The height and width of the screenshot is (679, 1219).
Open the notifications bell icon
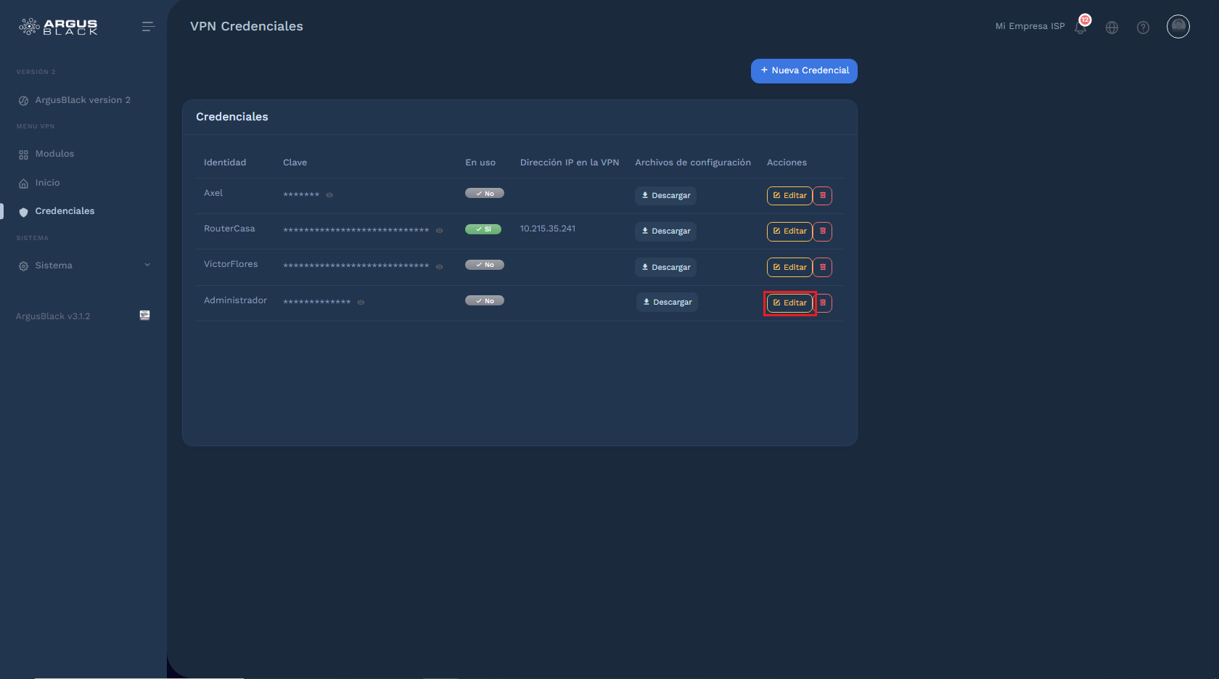coord(1080,27)
